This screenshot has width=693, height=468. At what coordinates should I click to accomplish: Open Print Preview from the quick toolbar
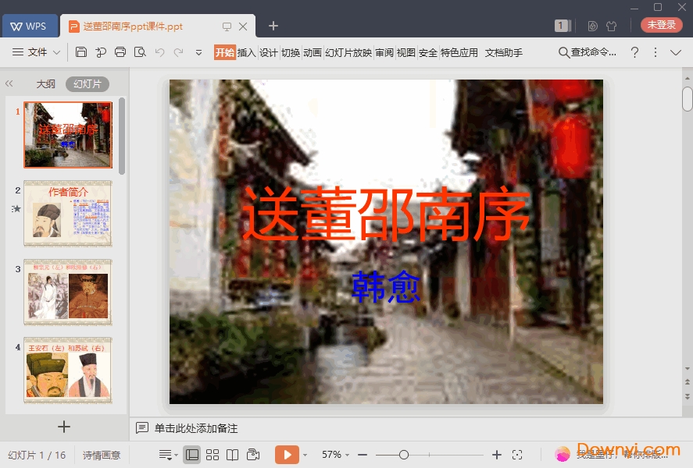click(x=141, y=52)
